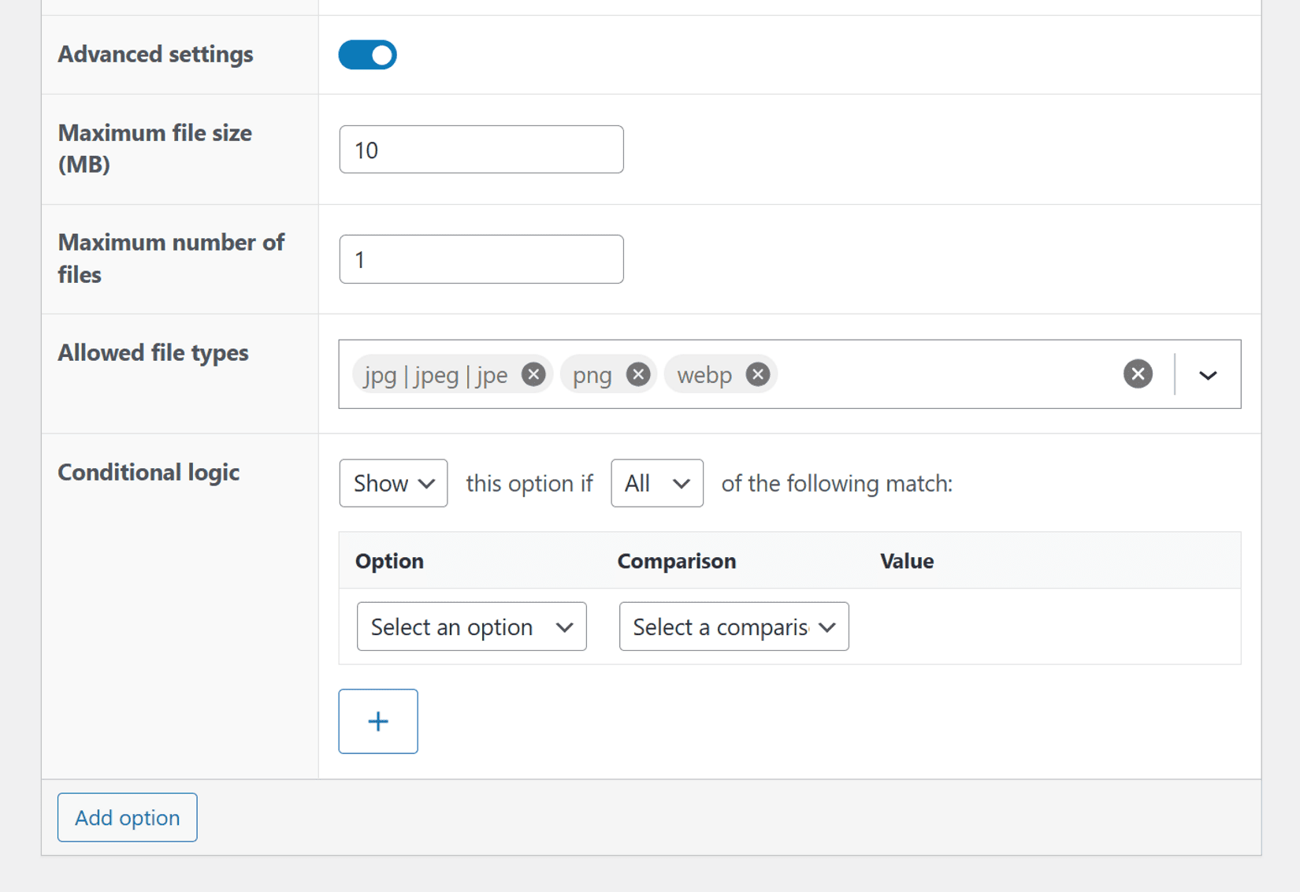
Task: Open the Select an option dropdown
Action: 471,626
